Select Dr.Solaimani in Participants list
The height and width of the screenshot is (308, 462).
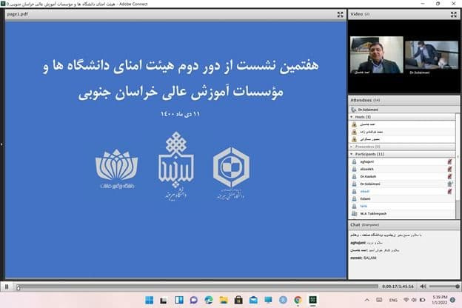pos(402,184)
